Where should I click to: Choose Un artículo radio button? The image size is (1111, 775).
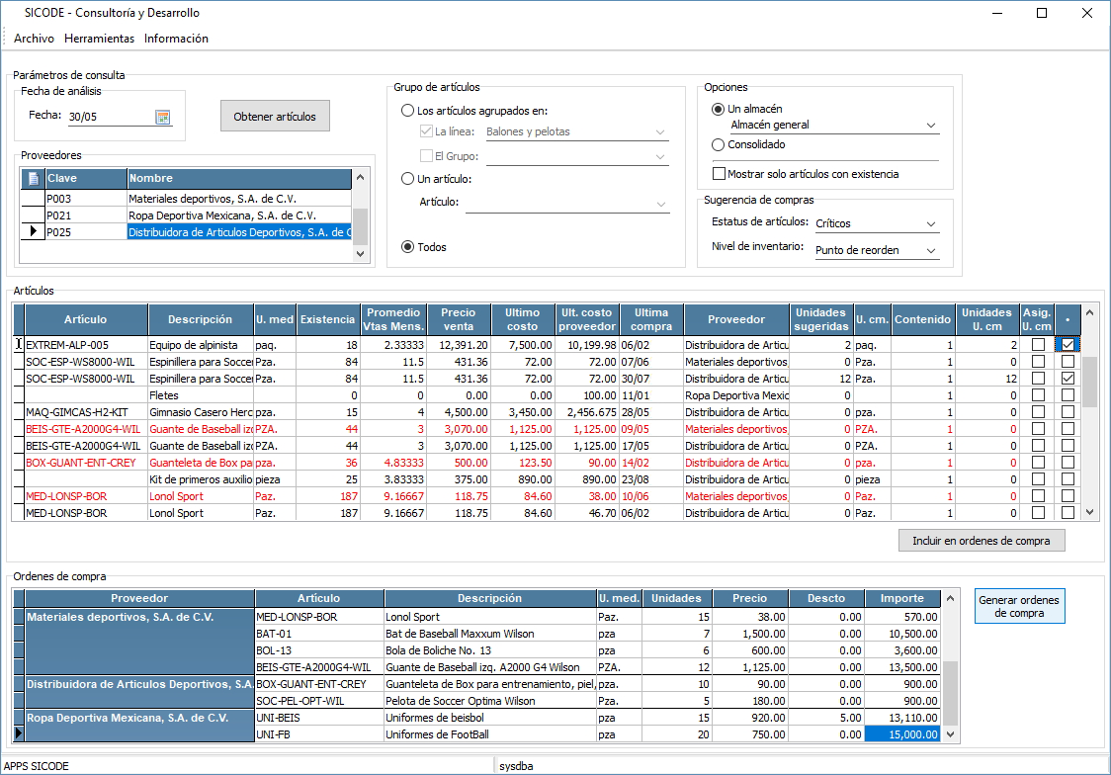tap(407, 179)
